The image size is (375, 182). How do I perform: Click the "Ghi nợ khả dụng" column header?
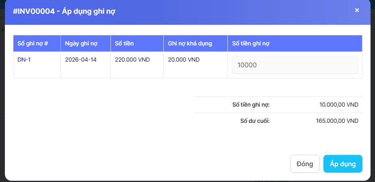[x=190, y=43]
